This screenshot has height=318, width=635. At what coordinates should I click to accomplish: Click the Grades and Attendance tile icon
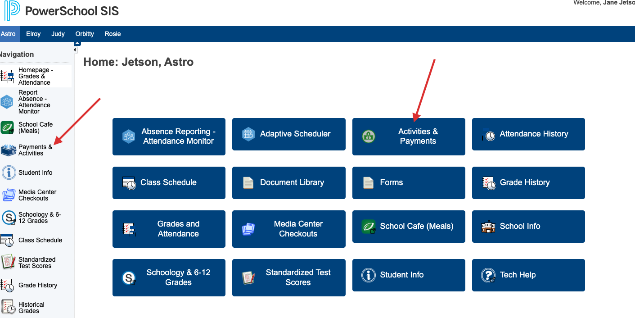click(x=129, y=229)
